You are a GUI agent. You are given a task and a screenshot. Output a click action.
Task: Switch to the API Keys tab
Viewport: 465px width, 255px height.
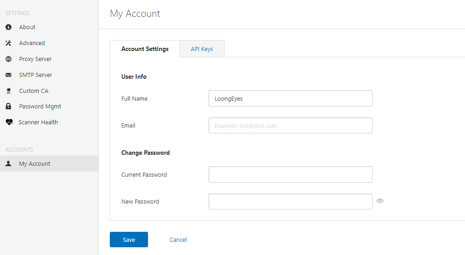point(202,49)
